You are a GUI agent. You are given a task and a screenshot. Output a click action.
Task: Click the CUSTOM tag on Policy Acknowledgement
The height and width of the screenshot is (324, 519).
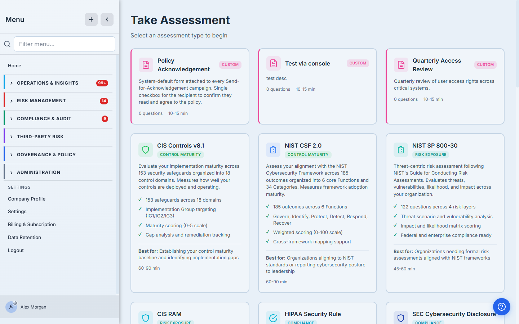pos(230,65)
